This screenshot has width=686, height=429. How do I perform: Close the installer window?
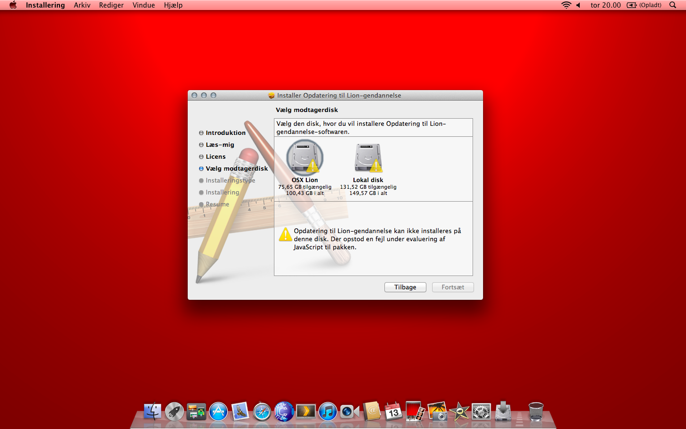pos(194,95)
